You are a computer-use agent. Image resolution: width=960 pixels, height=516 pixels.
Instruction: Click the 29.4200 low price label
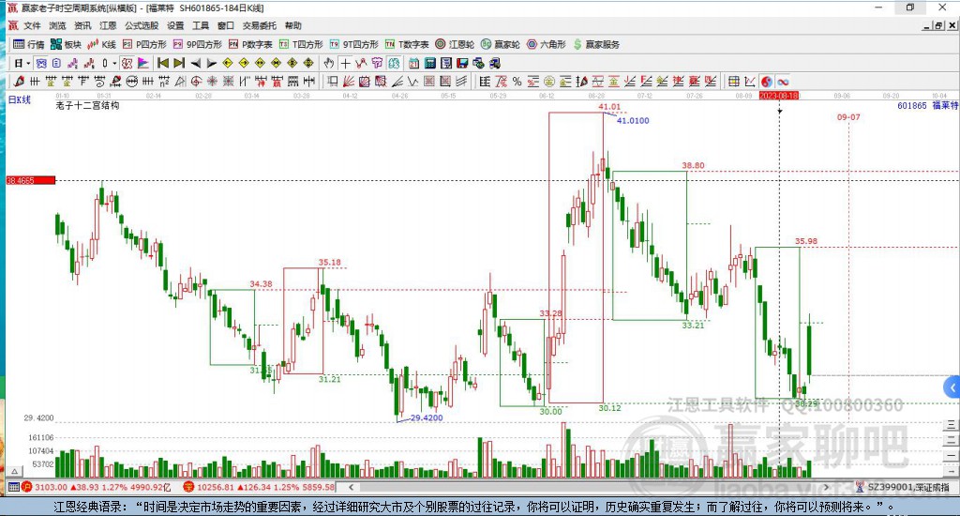[x=427, y=417]
